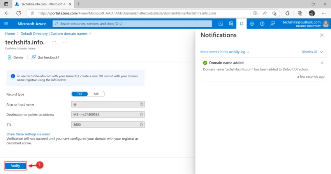The image size is (331, 174).
Task: Launch Cloud Shell from the Azure header
Action: [221, 24]
